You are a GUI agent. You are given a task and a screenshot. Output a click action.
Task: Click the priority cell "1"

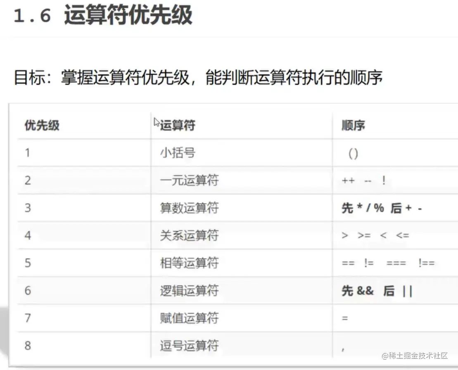(x=27, y=153)
